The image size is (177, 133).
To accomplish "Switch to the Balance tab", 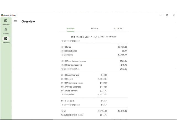I will tap(94, 29).
